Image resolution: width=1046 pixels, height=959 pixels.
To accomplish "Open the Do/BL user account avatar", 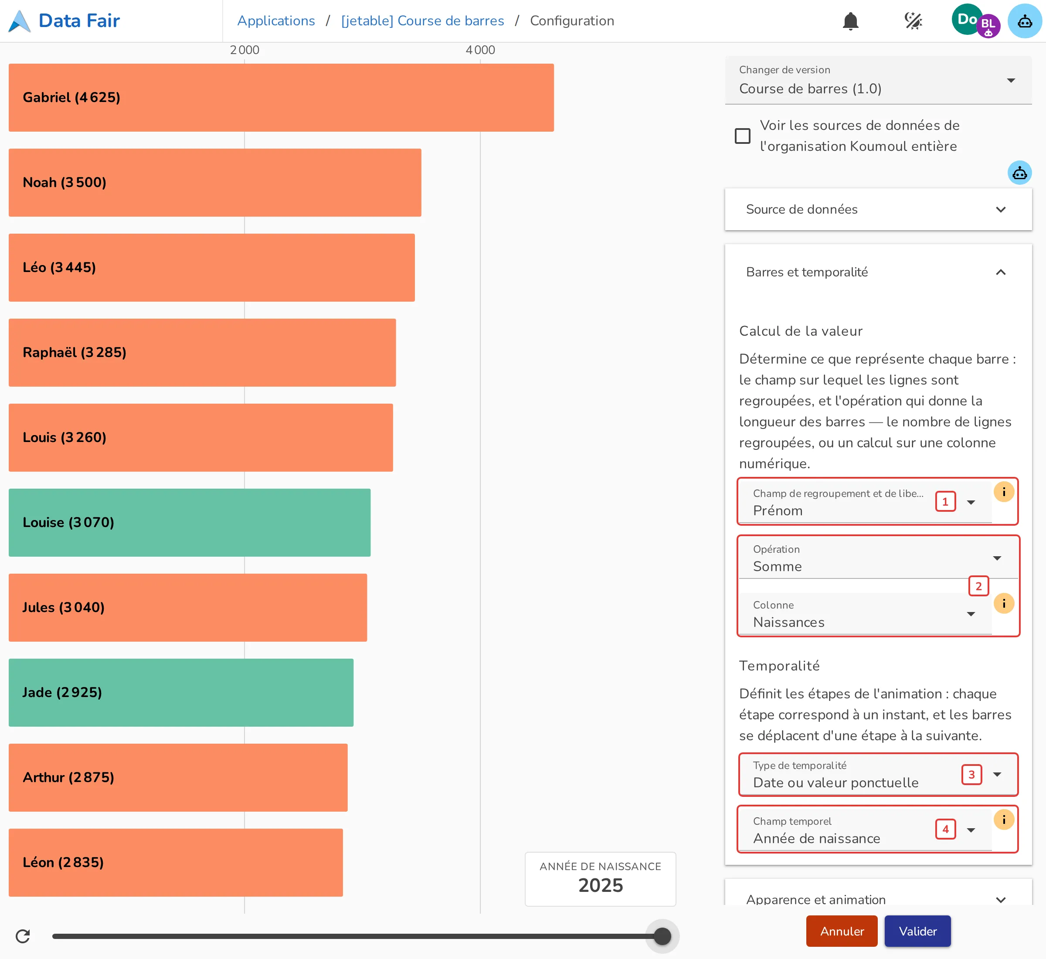I will pos(975,21).
